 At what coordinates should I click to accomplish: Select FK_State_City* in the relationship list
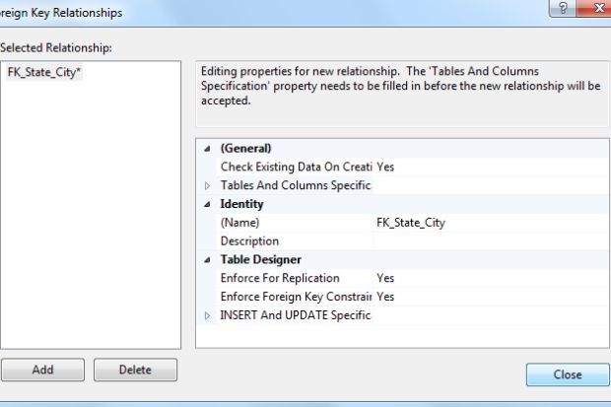tap(44, 72)
